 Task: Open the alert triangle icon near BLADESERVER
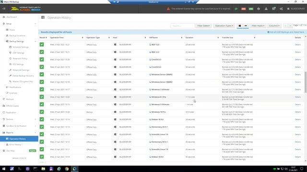pyautogui.click(x=266, y=9)
